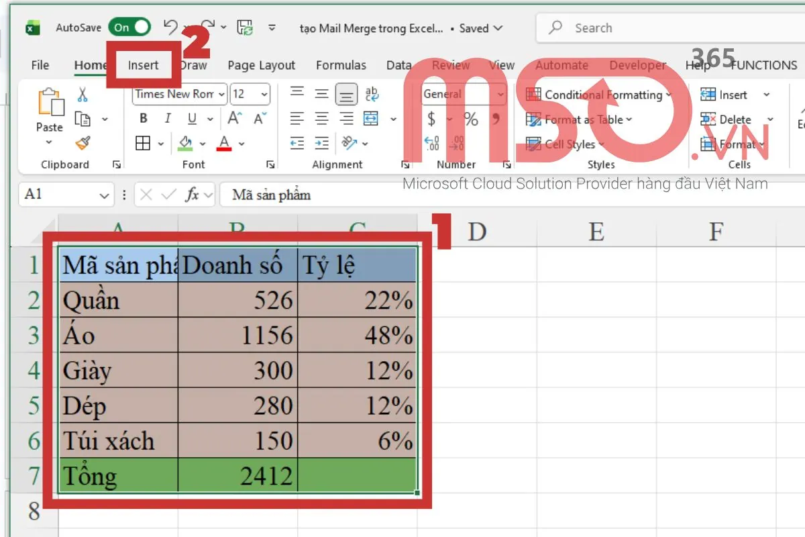This screenshot has width=805, height=537.
Task: Open the Formulas ribbon tab
Action: click(x=341, y=65)
